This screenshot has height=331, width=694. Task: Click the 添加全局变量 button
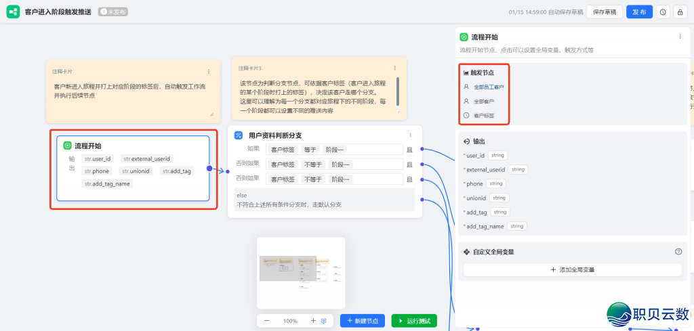click(x=573, y=269)
